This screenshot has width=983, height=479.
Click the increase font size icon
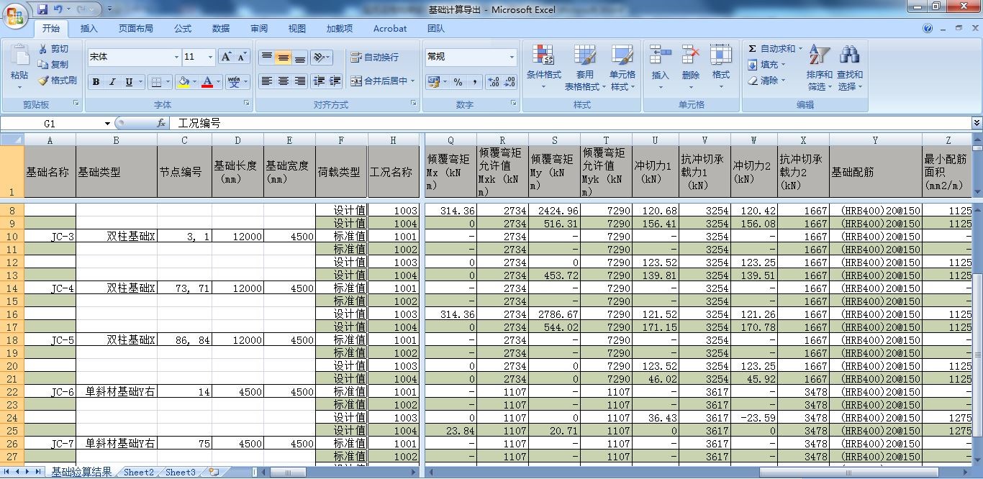(x=226, y=57)
